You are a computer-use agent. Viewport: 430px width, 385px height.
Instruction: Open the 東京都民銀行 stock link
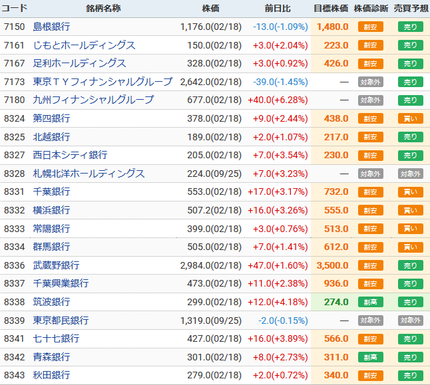click(x=61, y=321)
